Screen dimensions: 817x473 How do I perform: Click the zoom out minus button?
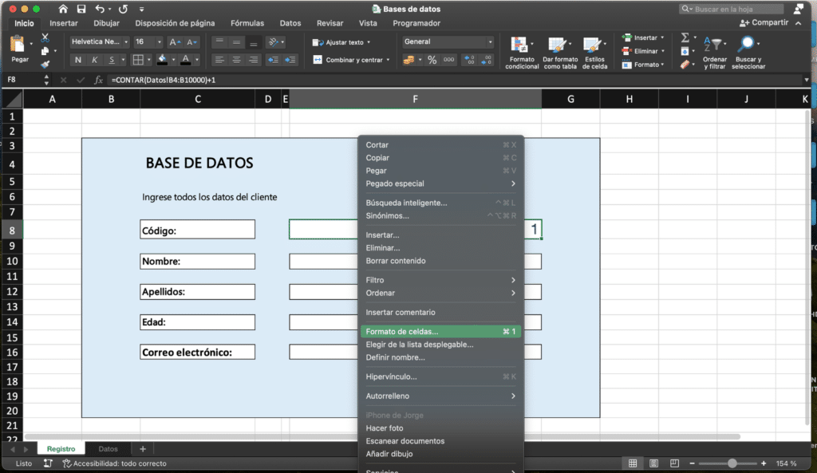pos(692,463)
